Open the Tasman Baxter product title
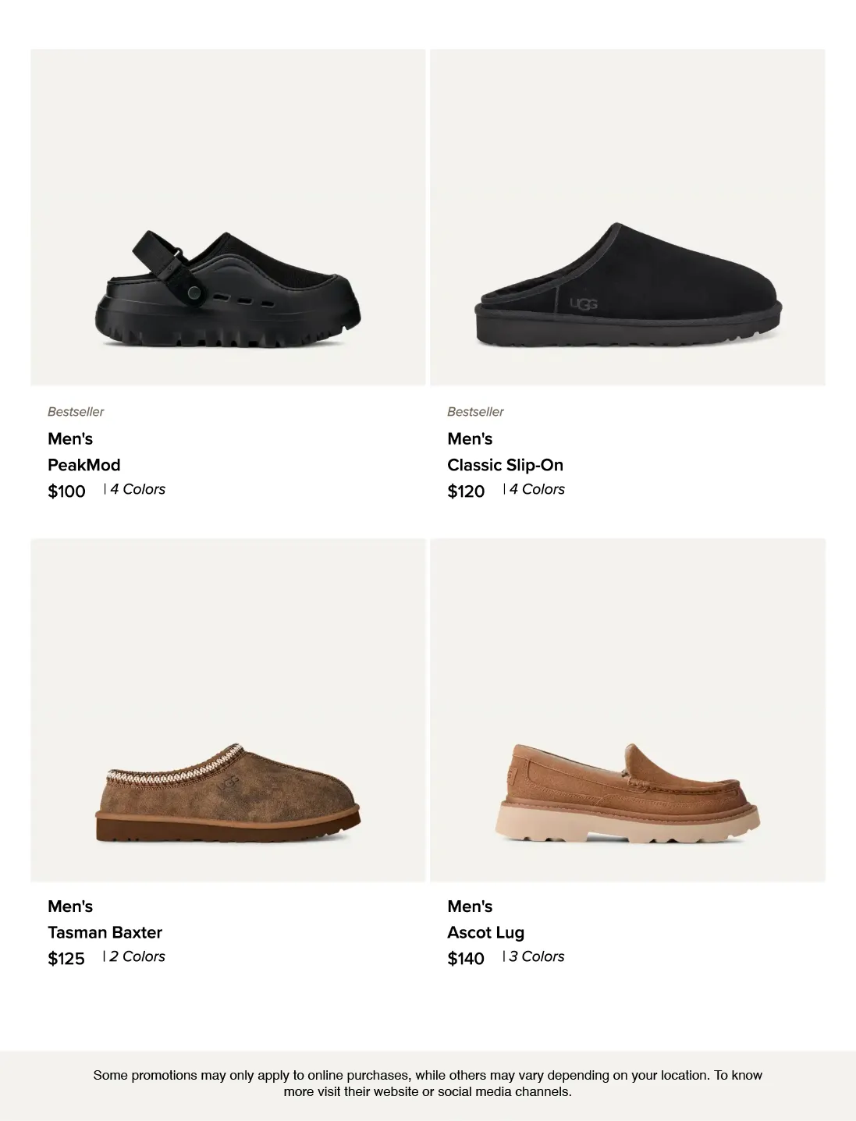This screenshot has height=1121, width=856. (x=105, y=932)
